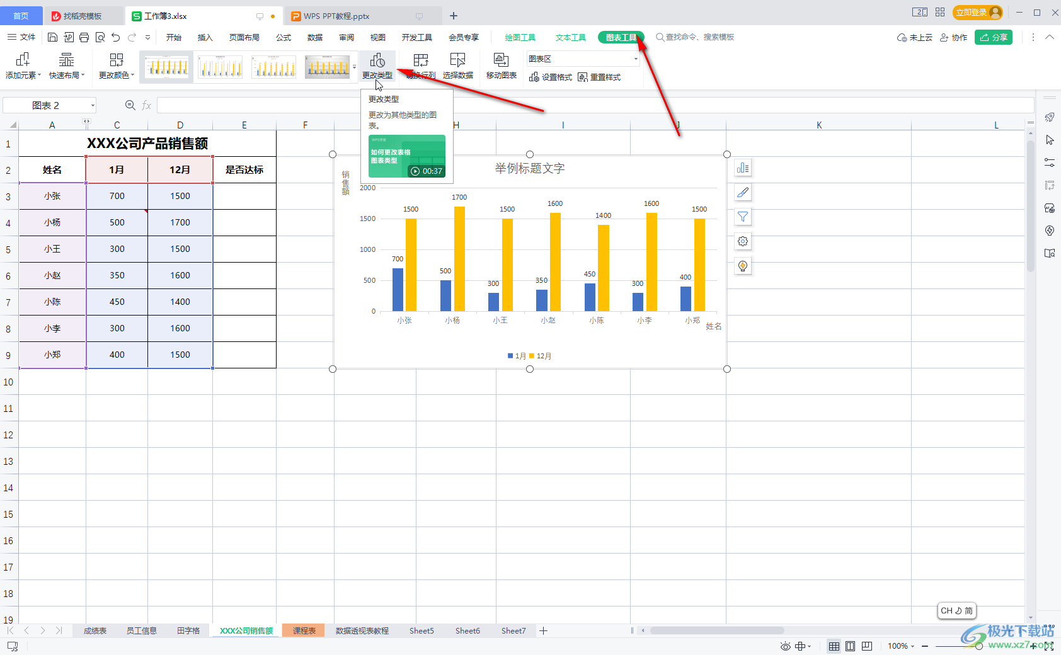Image resolution: width=1061 pixels, height=655 pixels.
Task: Click Set Format (设置格式) button
Action: point(551,77)
